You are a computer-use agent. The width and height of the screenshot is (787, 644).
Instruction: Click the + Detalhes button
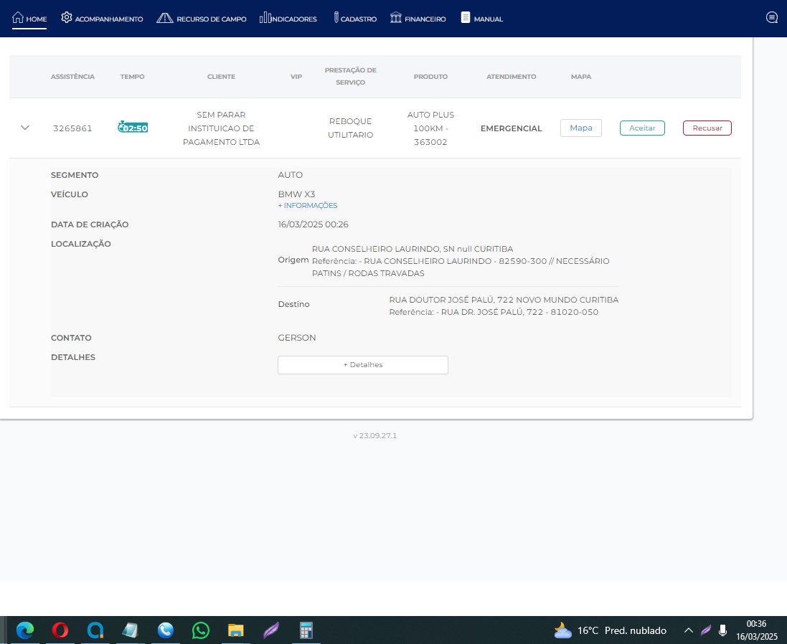[362, 365]
